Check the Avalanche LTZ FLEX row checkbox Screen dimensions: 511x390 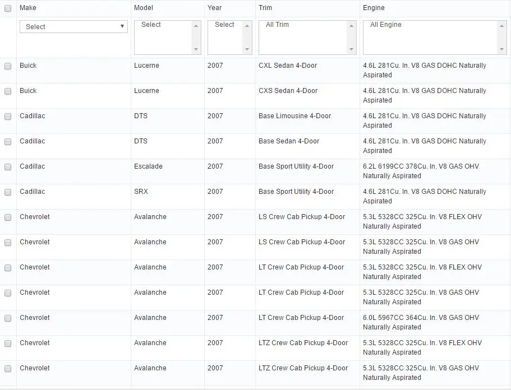[x=8, y=343]
